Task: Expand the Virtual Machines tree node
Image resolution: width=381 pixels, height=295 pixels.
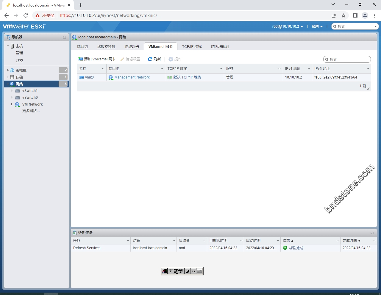Action: point(8,70)
